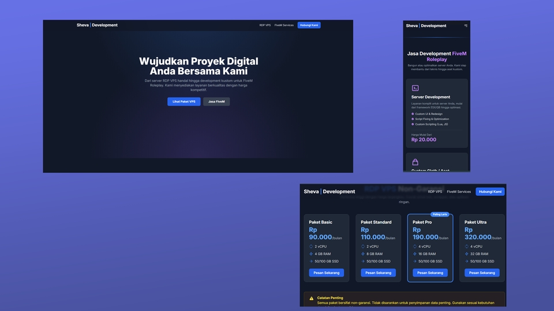
Task: Open the hamburger menu in the mobile preview
Action: [466, 26]
